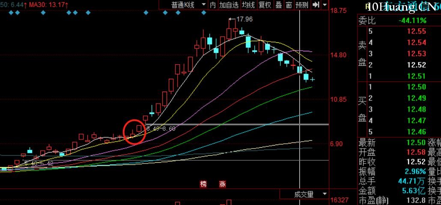
Task: Click the 总手 value 44.71万
Action: click(x=412, y=181)
